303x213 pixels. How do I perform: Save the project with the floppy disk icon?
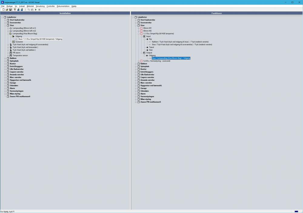pyautogui.click(x=11, y=10)
